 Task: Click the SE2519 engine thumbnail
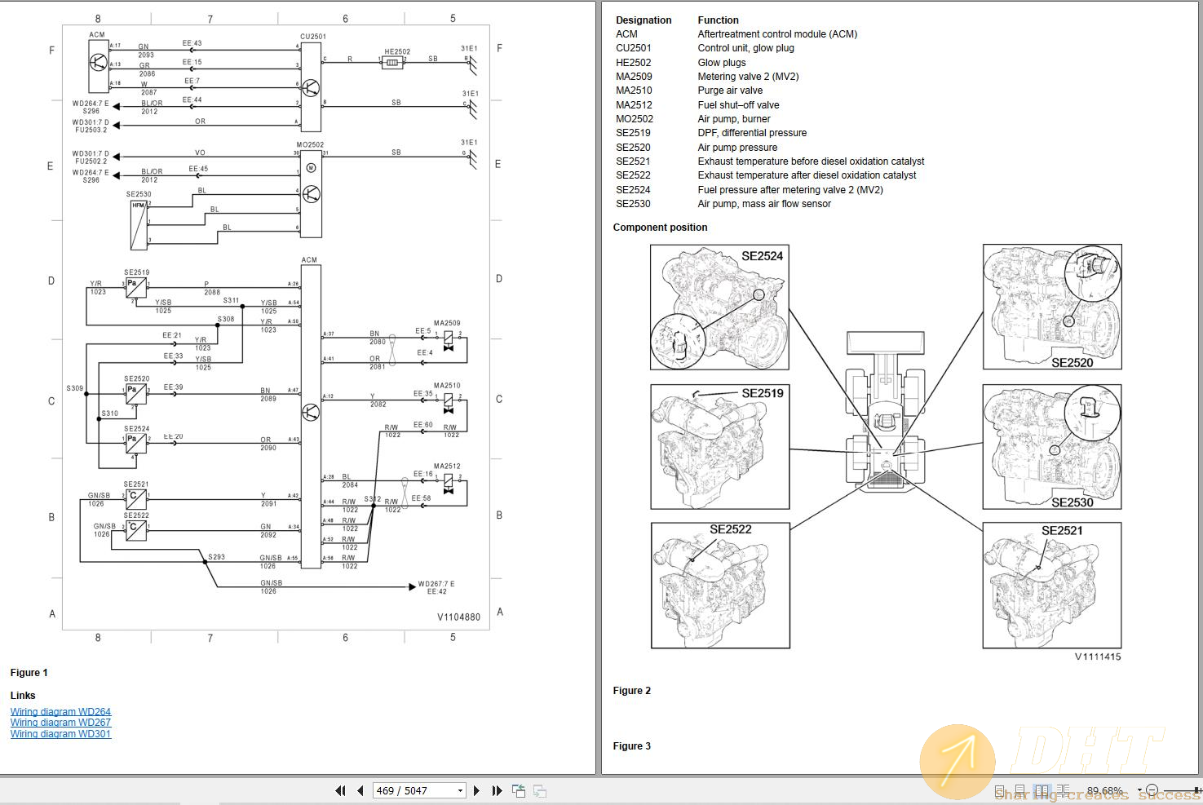point(719,447)
